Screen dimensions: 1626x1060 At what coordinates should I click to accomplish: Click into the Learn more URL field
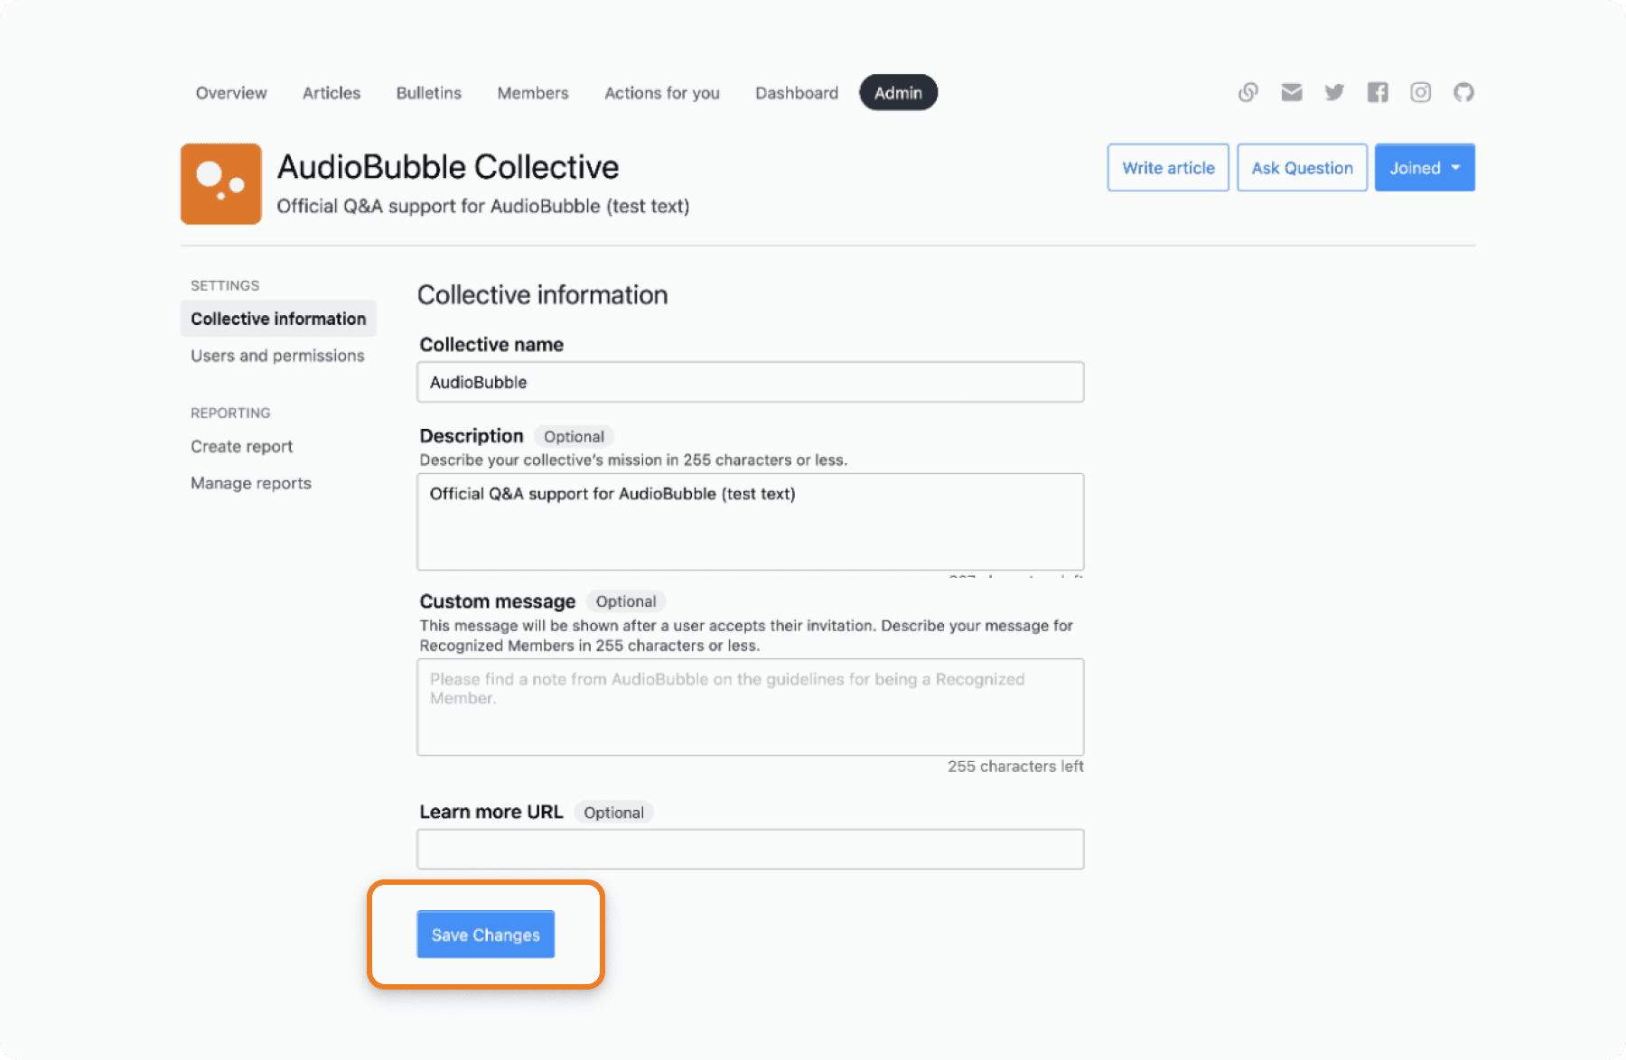pos(751,850)
